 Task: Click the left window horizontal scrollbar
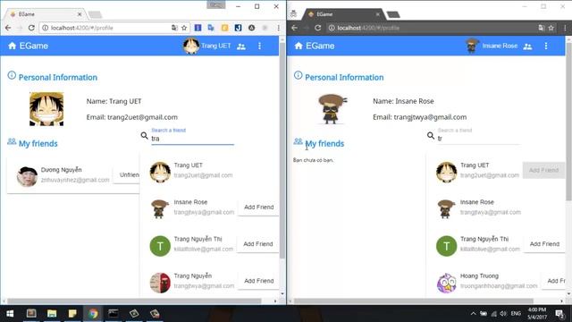[134, 301]
